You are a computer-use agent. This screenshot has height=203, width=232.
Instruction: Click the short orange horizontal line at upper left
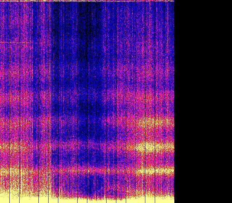(x=13, y=43)
